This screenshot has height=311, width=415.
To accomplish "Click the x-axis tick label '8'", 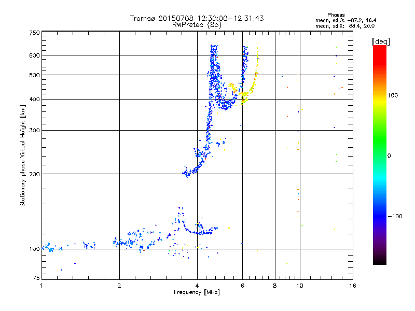I will (275, 286).
